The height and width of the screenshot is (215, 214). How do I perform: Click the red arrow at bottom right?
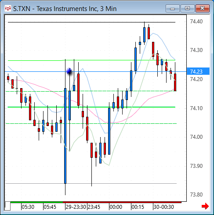point(205,206)
